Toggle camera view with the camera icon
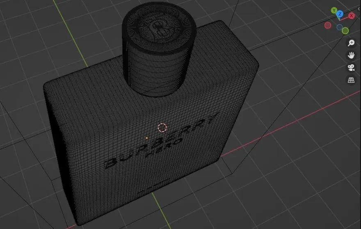 point(351,68)
